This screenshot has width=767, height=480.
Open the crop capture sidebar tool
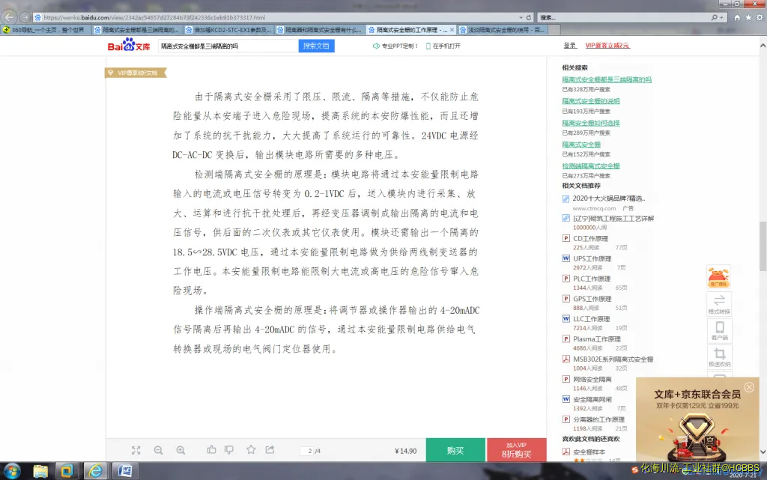coord(719,356)
